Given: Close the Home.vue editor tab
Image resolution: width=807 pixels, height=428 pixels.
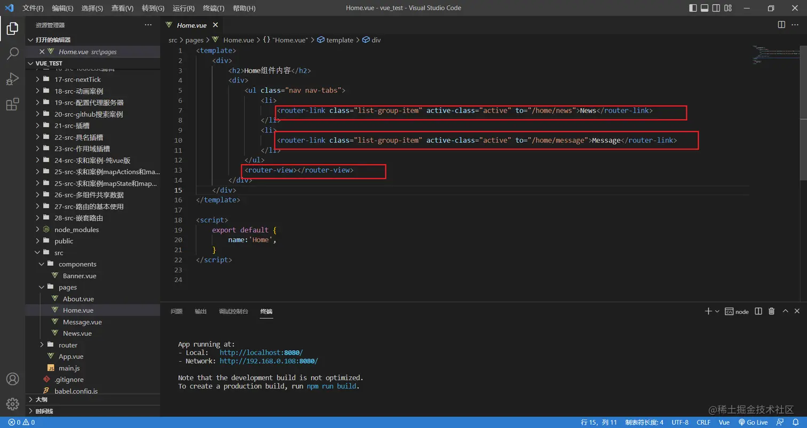Looking at the screenshot, I should pyautogui.click(x=215, y=25).
